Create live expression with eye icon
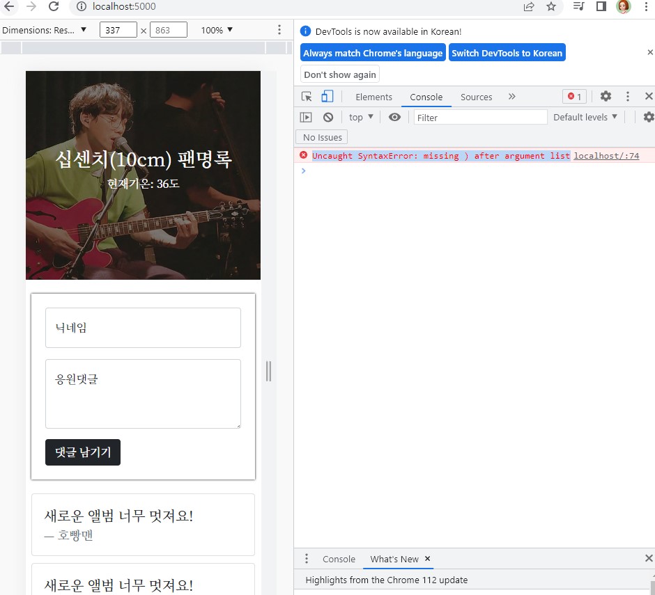 [x=394, y=117]
